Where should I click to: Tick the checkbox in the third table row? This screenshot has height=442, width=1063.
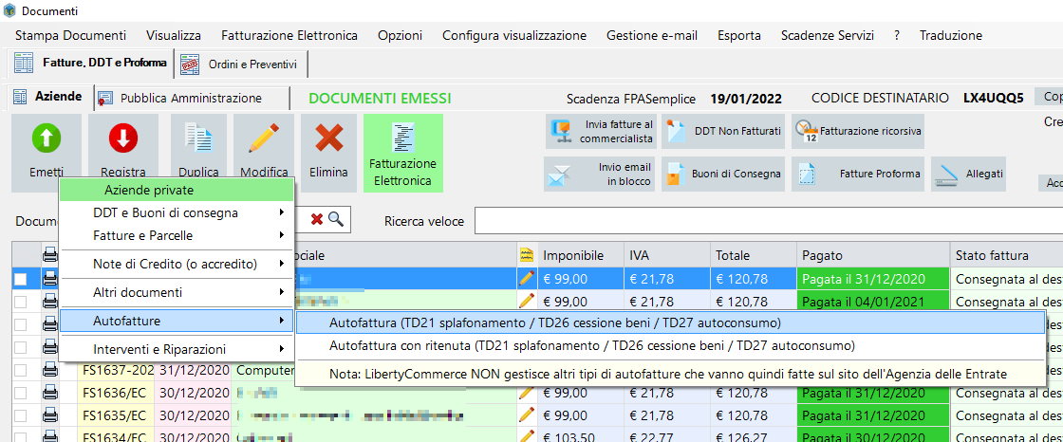coord(21,324)
